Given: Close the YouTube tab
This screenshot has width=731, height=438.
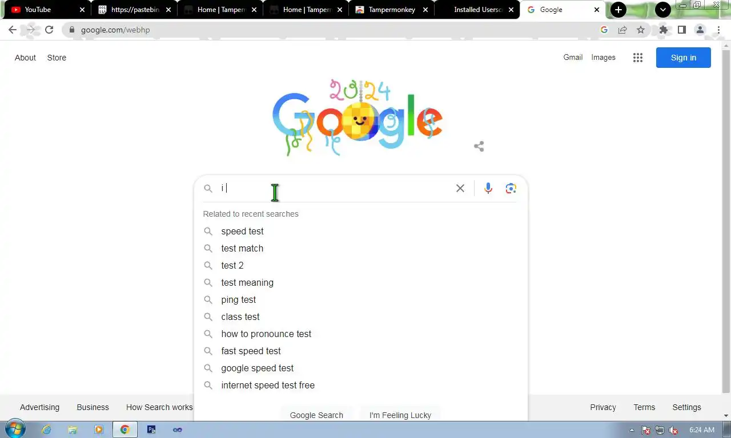Looking at the screenshot, I should tap(82, 10).
